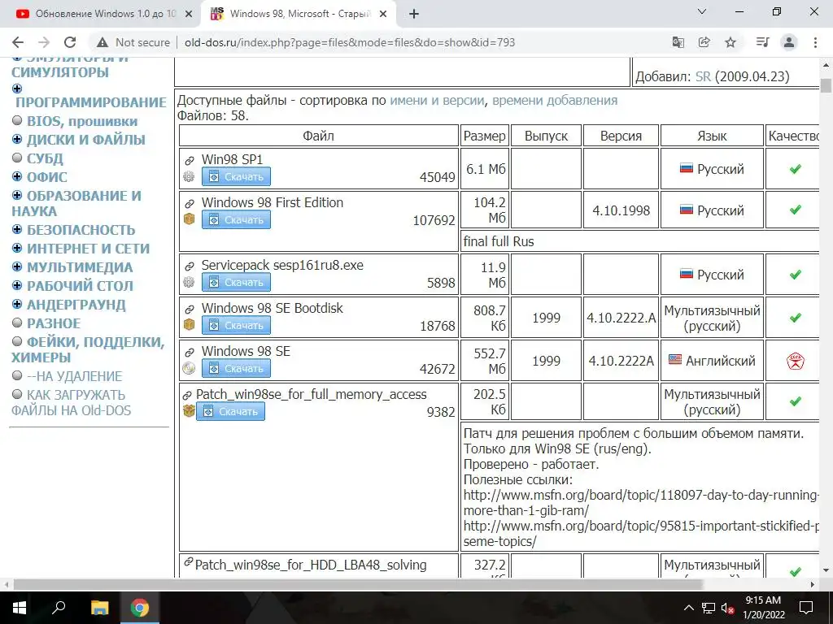The height and width of the screenshot is (624, 833).
Task: Click the US flag in Windows 98 SE row
Action: click(674, 360)
